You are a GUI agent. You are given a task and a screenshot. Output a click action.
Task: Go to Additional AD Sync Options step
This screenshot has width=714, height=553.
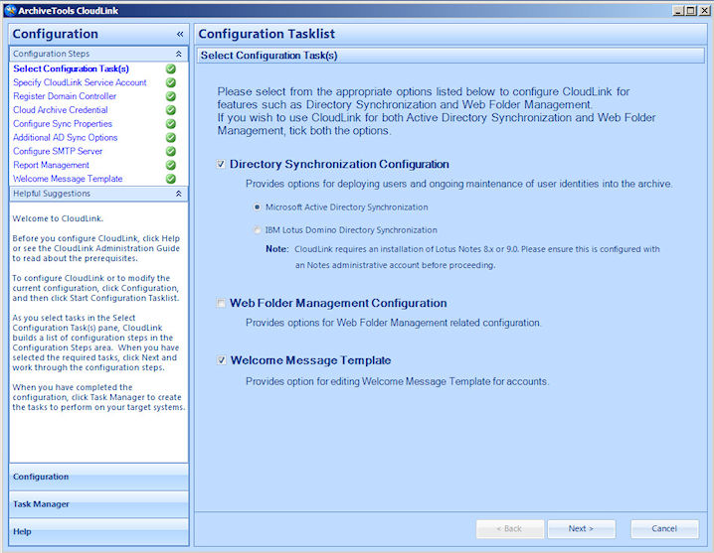[65, 137]
